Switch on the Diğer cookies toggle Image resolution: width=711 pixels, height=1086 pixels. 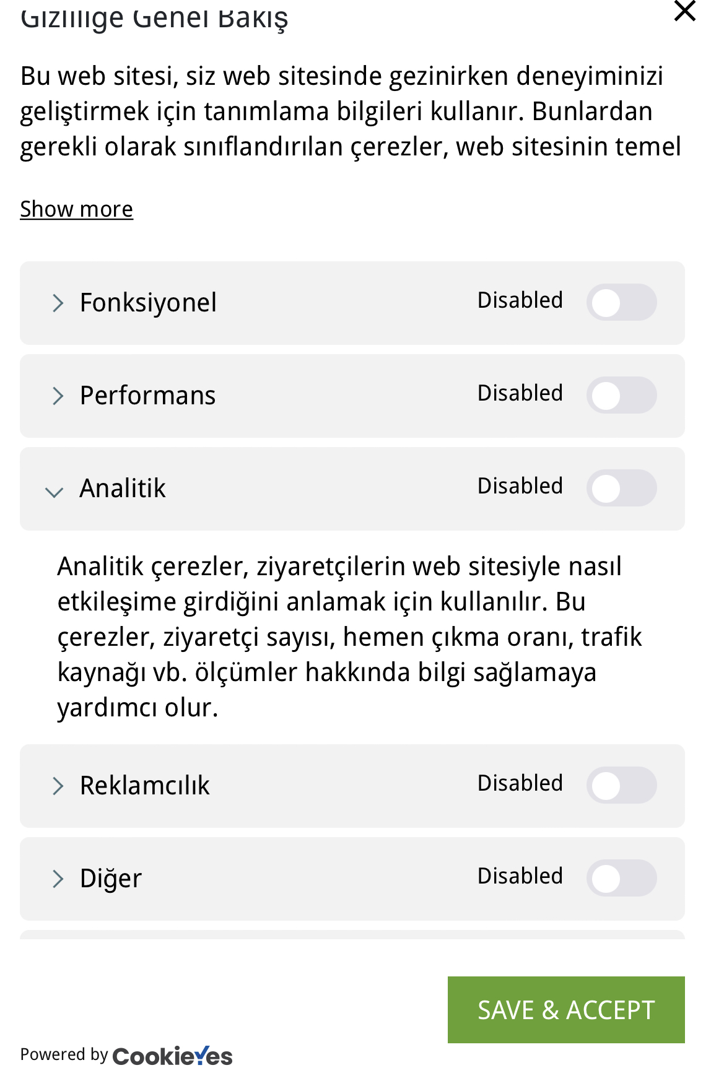(621, 878)
